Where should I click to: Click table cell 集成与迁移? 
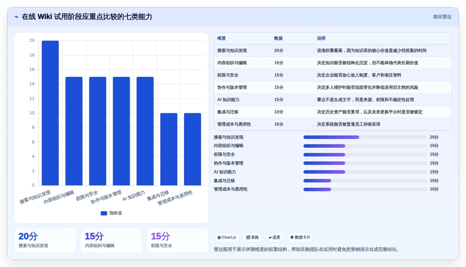[x=228, y=112]
